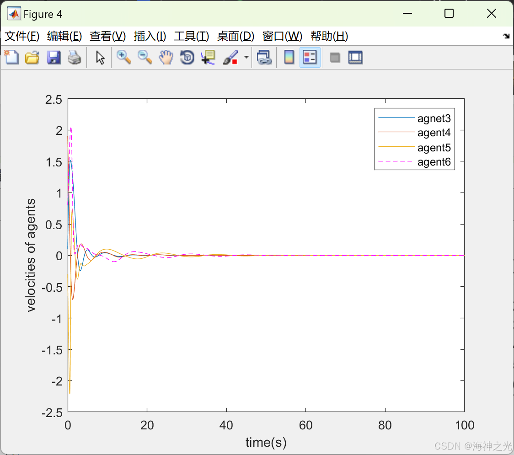Click the 'velocities of agents' y-axis label
This screenshot has height=455, width=514.
tap(31, 255)
